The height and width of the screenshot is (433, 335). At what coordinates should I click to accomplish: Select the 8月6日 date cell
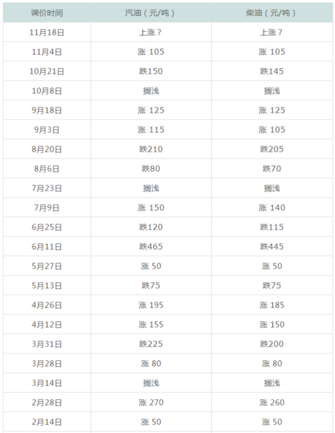(47, 168)
